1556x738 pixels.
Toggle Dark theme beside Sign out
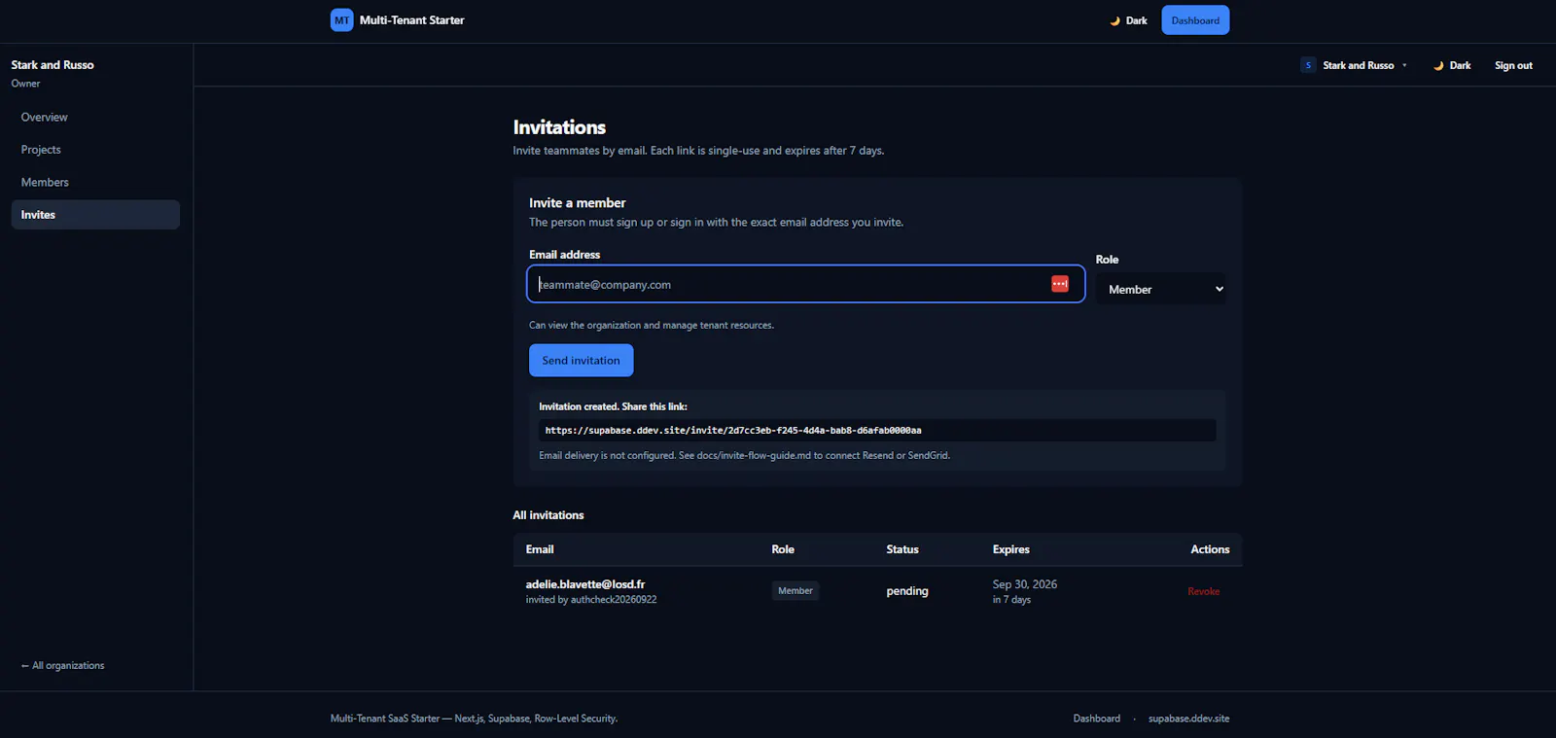point(1452,65)
